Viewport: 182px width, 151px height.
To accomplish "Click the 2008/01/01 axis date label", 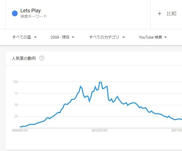I will pos(20,130).
